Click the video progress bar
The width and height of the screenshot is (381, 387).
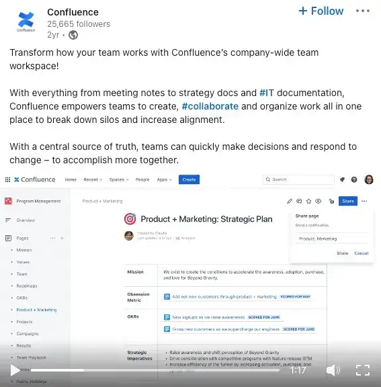tap(155, 370)
